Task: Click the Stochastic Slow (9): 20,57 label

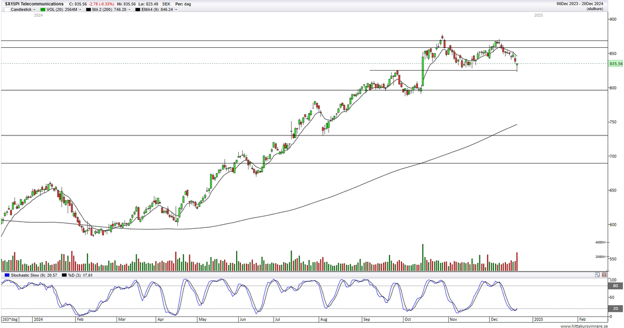Action: coord(34,275)
